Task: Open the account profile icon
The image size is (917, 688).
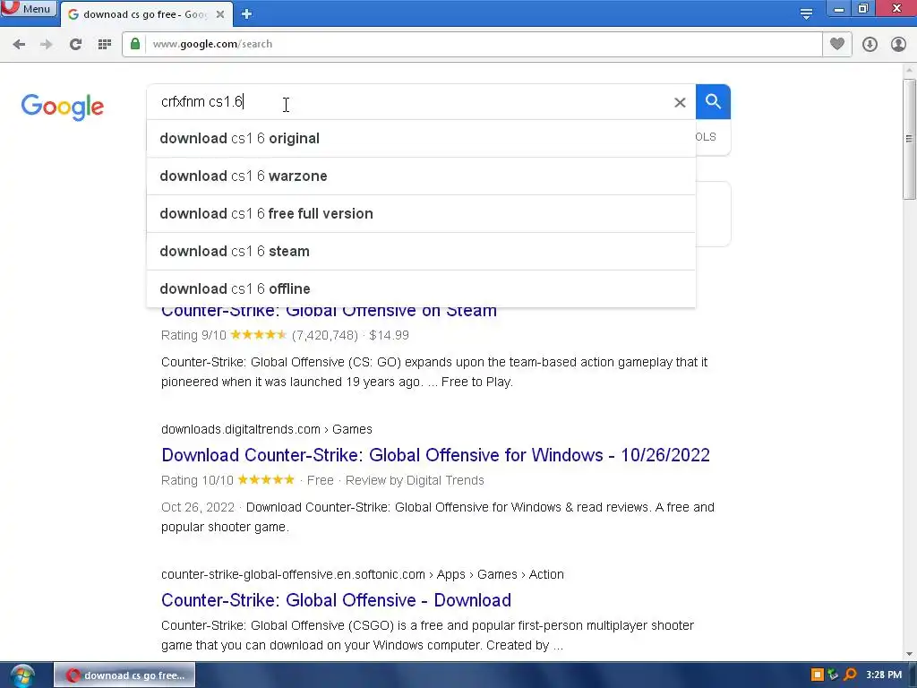Action: click(x=898, y=44)
